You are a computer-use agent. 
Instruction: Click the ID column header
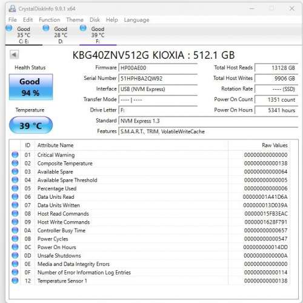point(28,145)
